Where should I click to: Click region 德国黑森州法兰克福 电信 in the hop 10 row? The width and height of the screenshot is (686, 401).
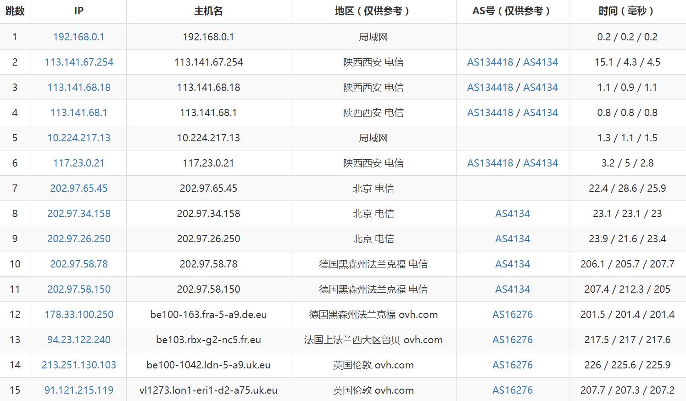pyautogui.click(x=374, y=264)
